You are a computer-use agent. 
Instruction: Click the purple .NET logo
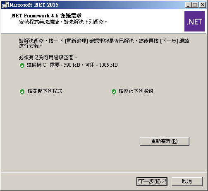(x=194, y=22)
